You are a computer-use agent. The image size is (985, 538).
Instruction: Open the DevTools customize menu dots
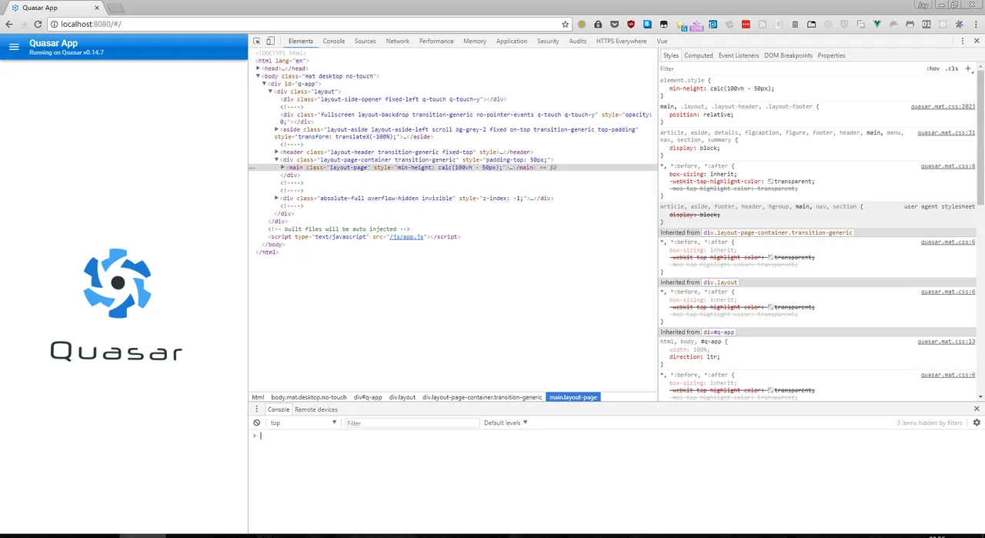tap(962, 41)
